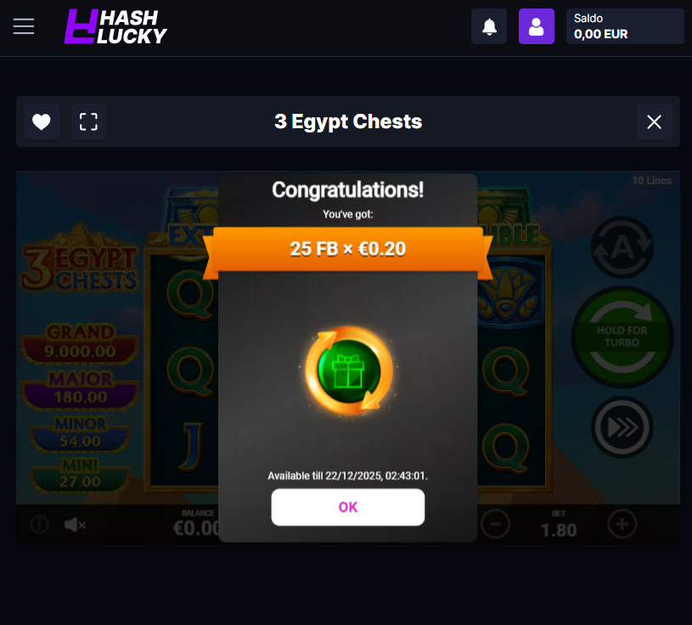Open the user profile icon

tap(537, 26)
